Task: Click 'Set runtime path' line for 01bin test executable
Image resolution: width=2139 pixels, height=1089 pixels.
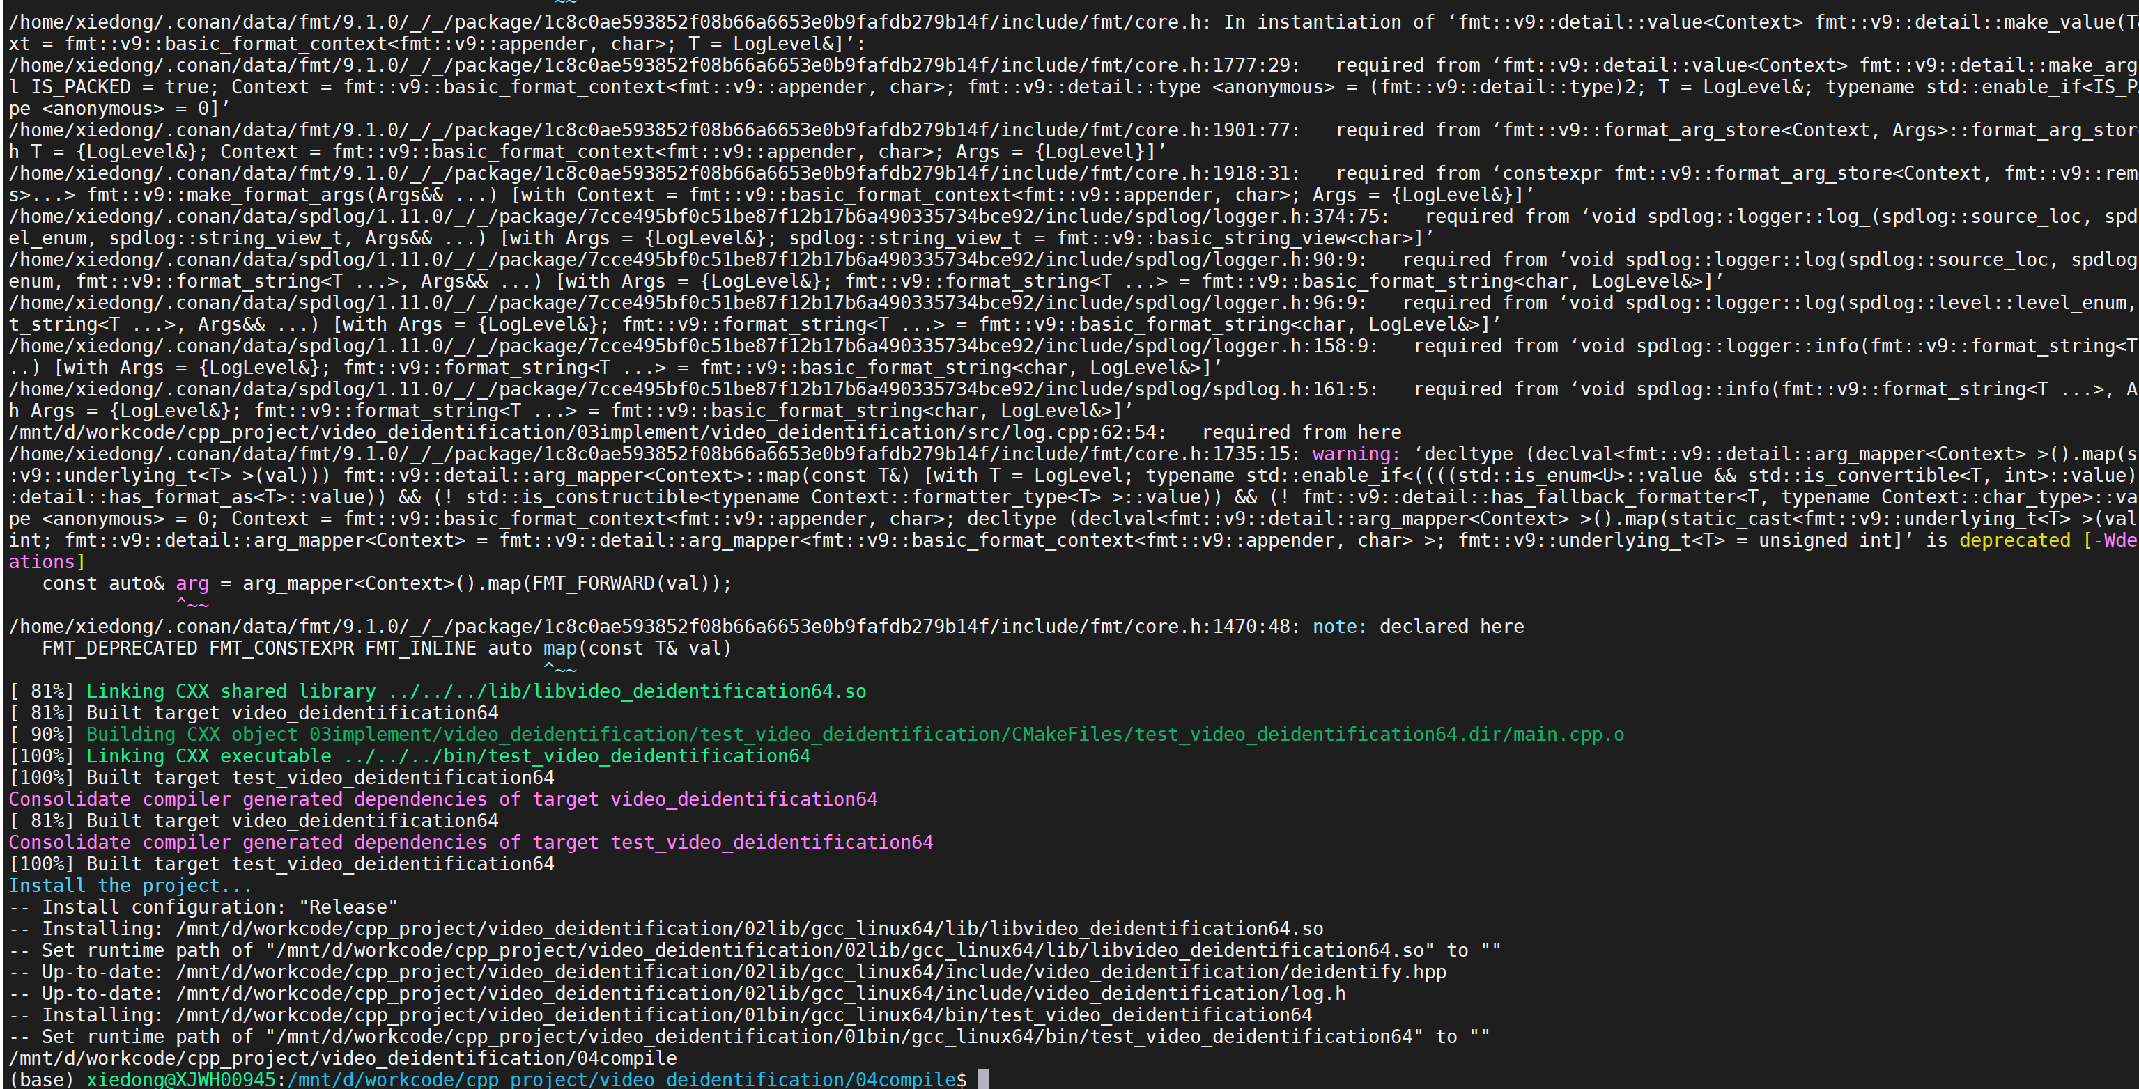Action: pyautogui.click(x=749, y=1037)
